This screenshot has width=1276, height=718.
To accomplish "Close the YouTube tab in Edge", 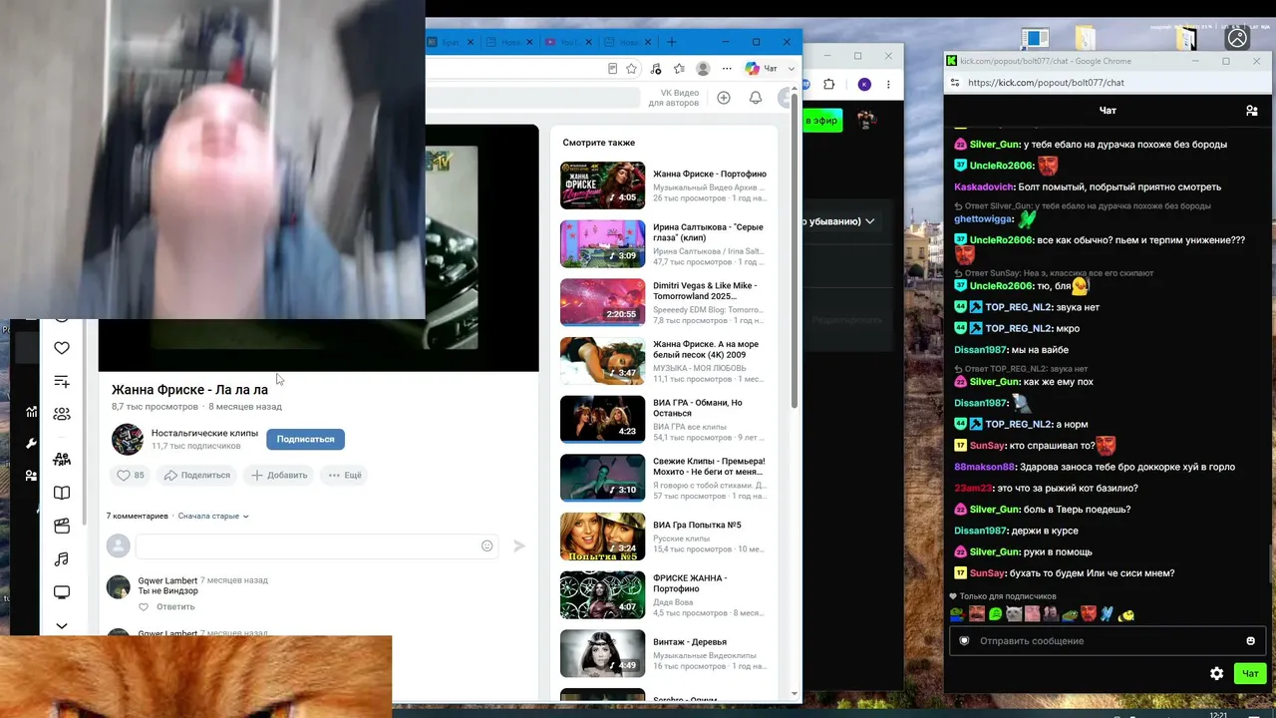I will pyautogui.click(x=590, y=42).
